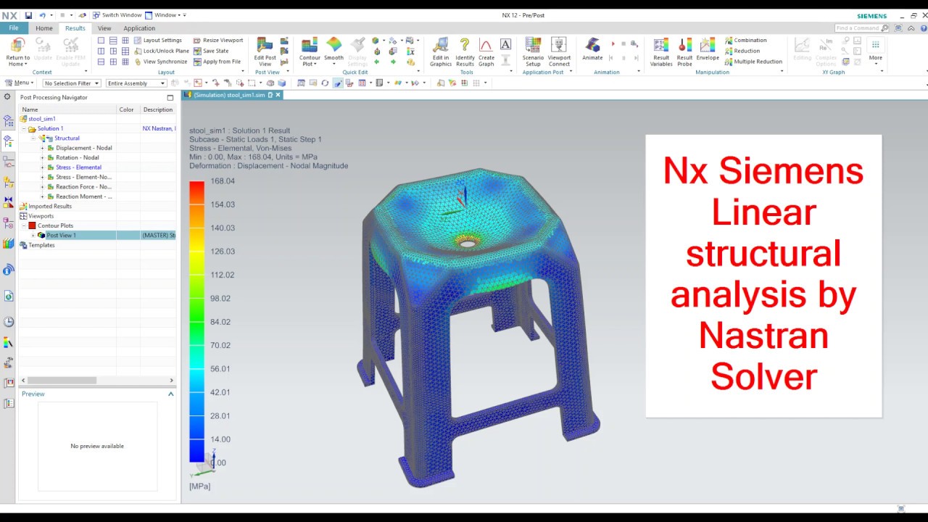
Task: Open Edit in Graphics tool
Action: point(440,51)
